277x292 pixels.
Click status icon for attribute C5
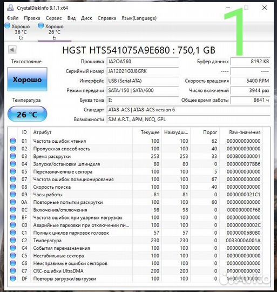click(x=13, y=255)
